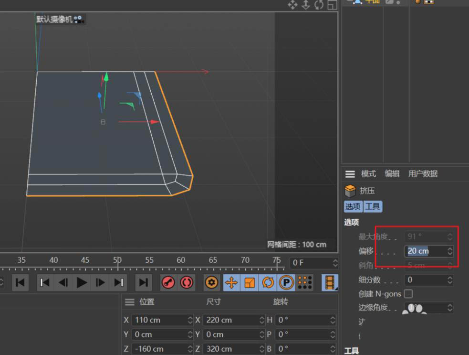Switch to the 工具 tab of the Extrude tool
This screenshot has width=469, height=355.
[373, 206]
